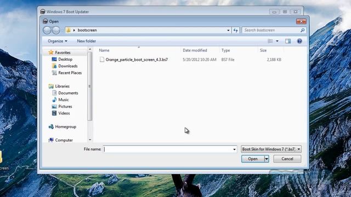Click the Windows 7 Boot Updater title icon

43,11
